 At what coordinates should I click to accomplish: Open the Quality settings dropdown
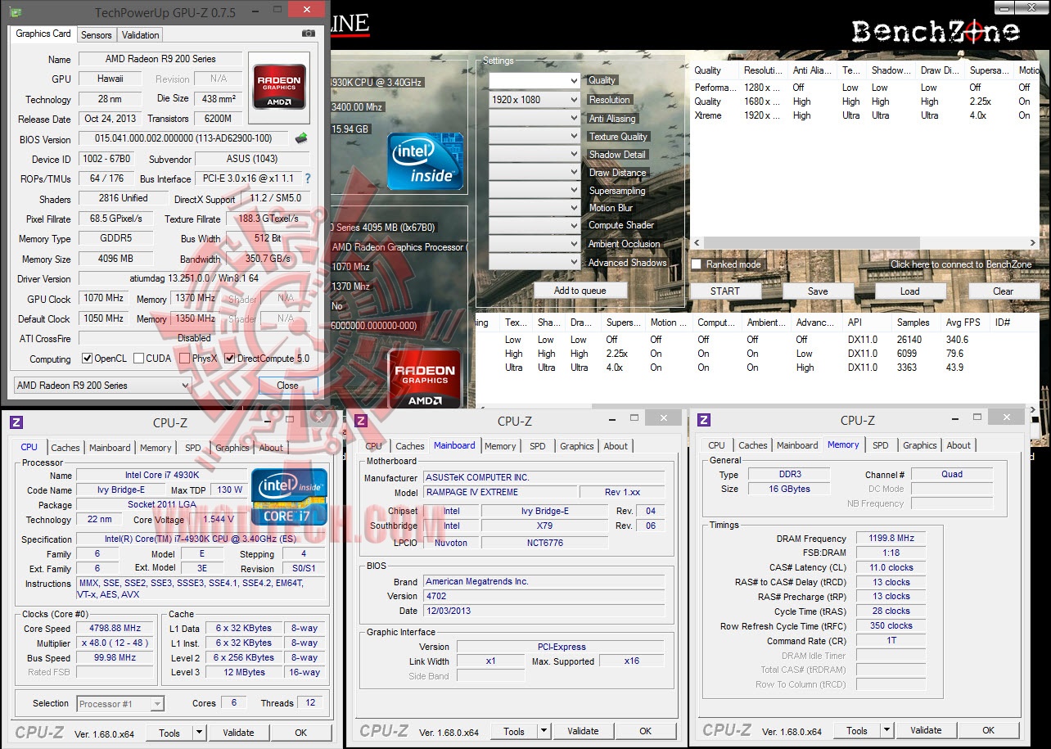(x=535, y=80)
